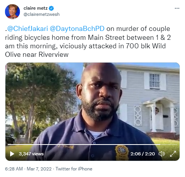Seek to the beginning of the video timeline
The width and height of the screenshot is (185, 177).
[8, 145]
